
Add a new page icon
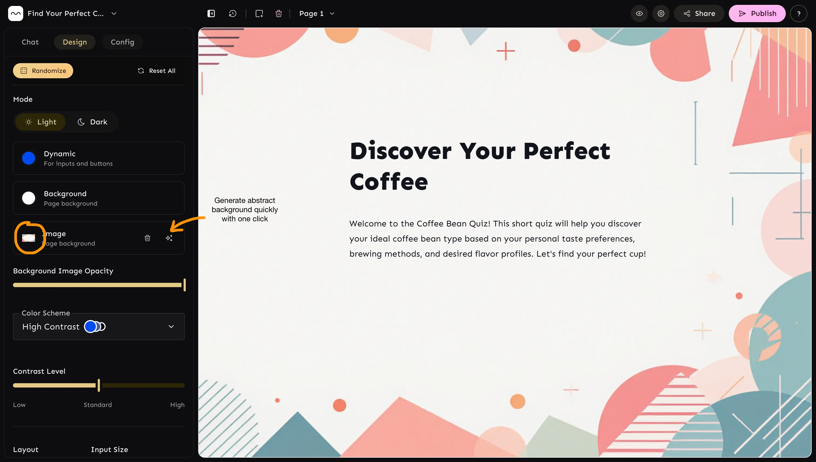coord(259,13)
